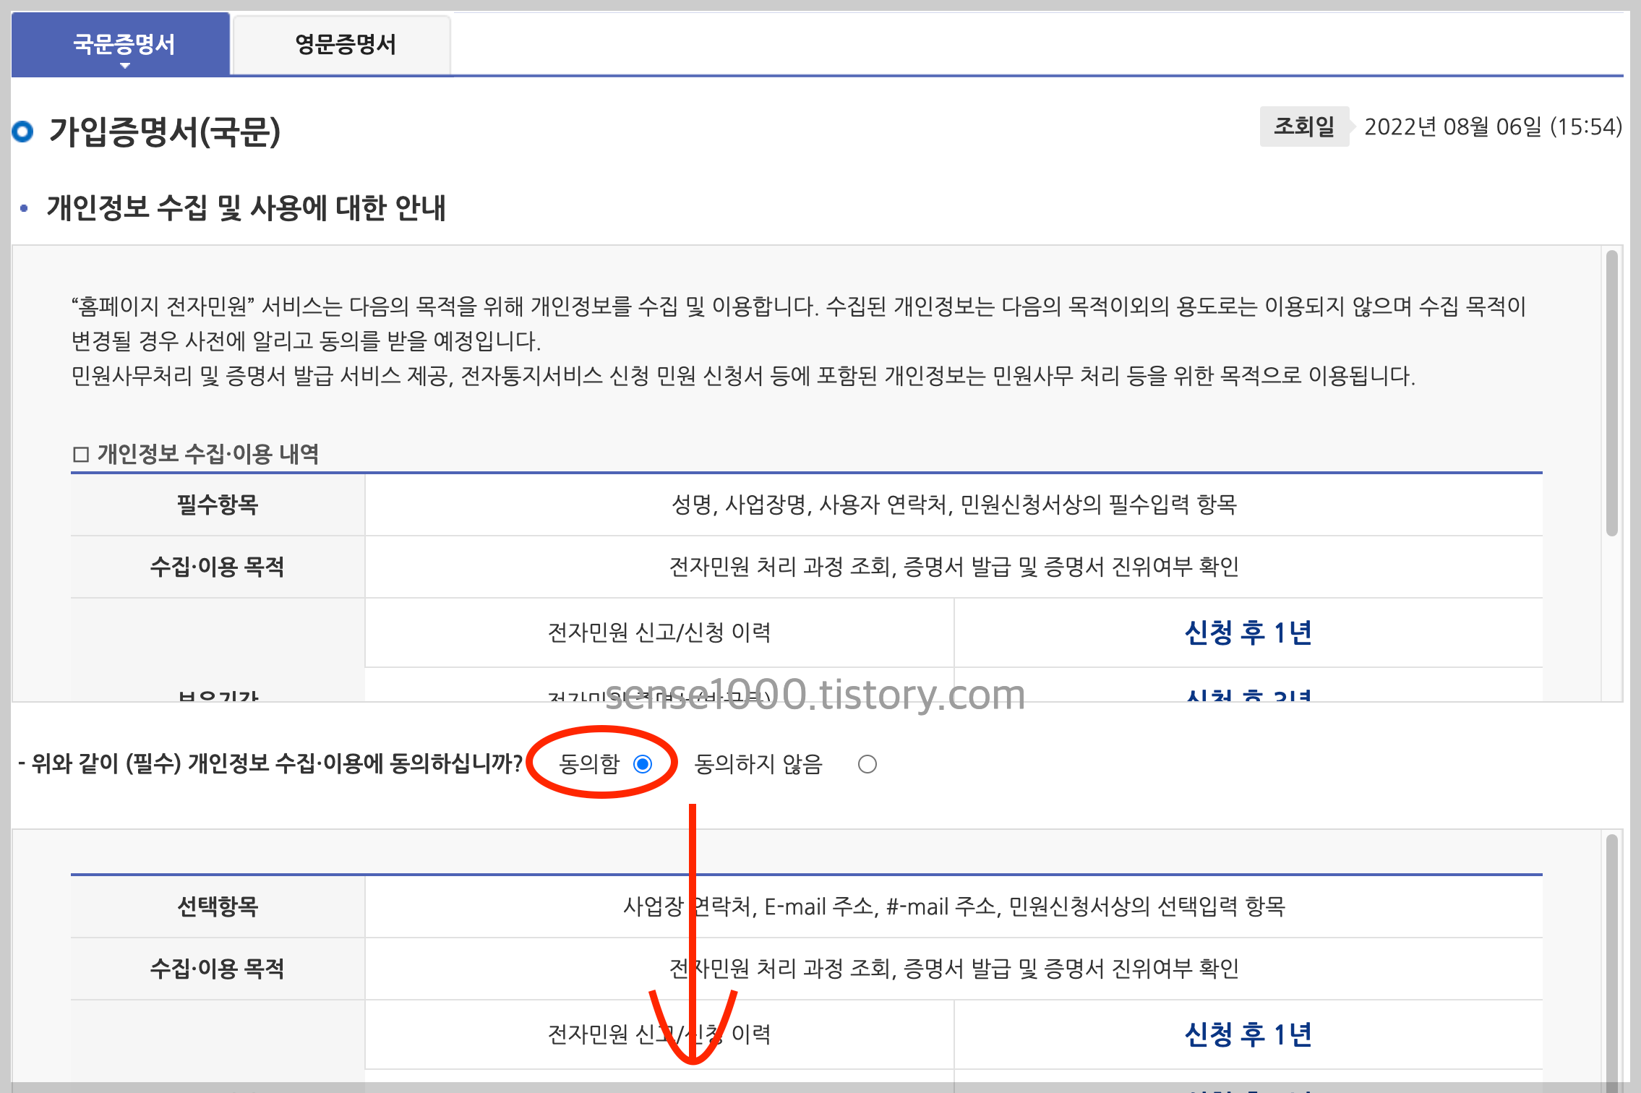This screenshot has height=1093, width=1641.
Task: Click the 동의하지 않음 label text
Action: click(758, 764)
